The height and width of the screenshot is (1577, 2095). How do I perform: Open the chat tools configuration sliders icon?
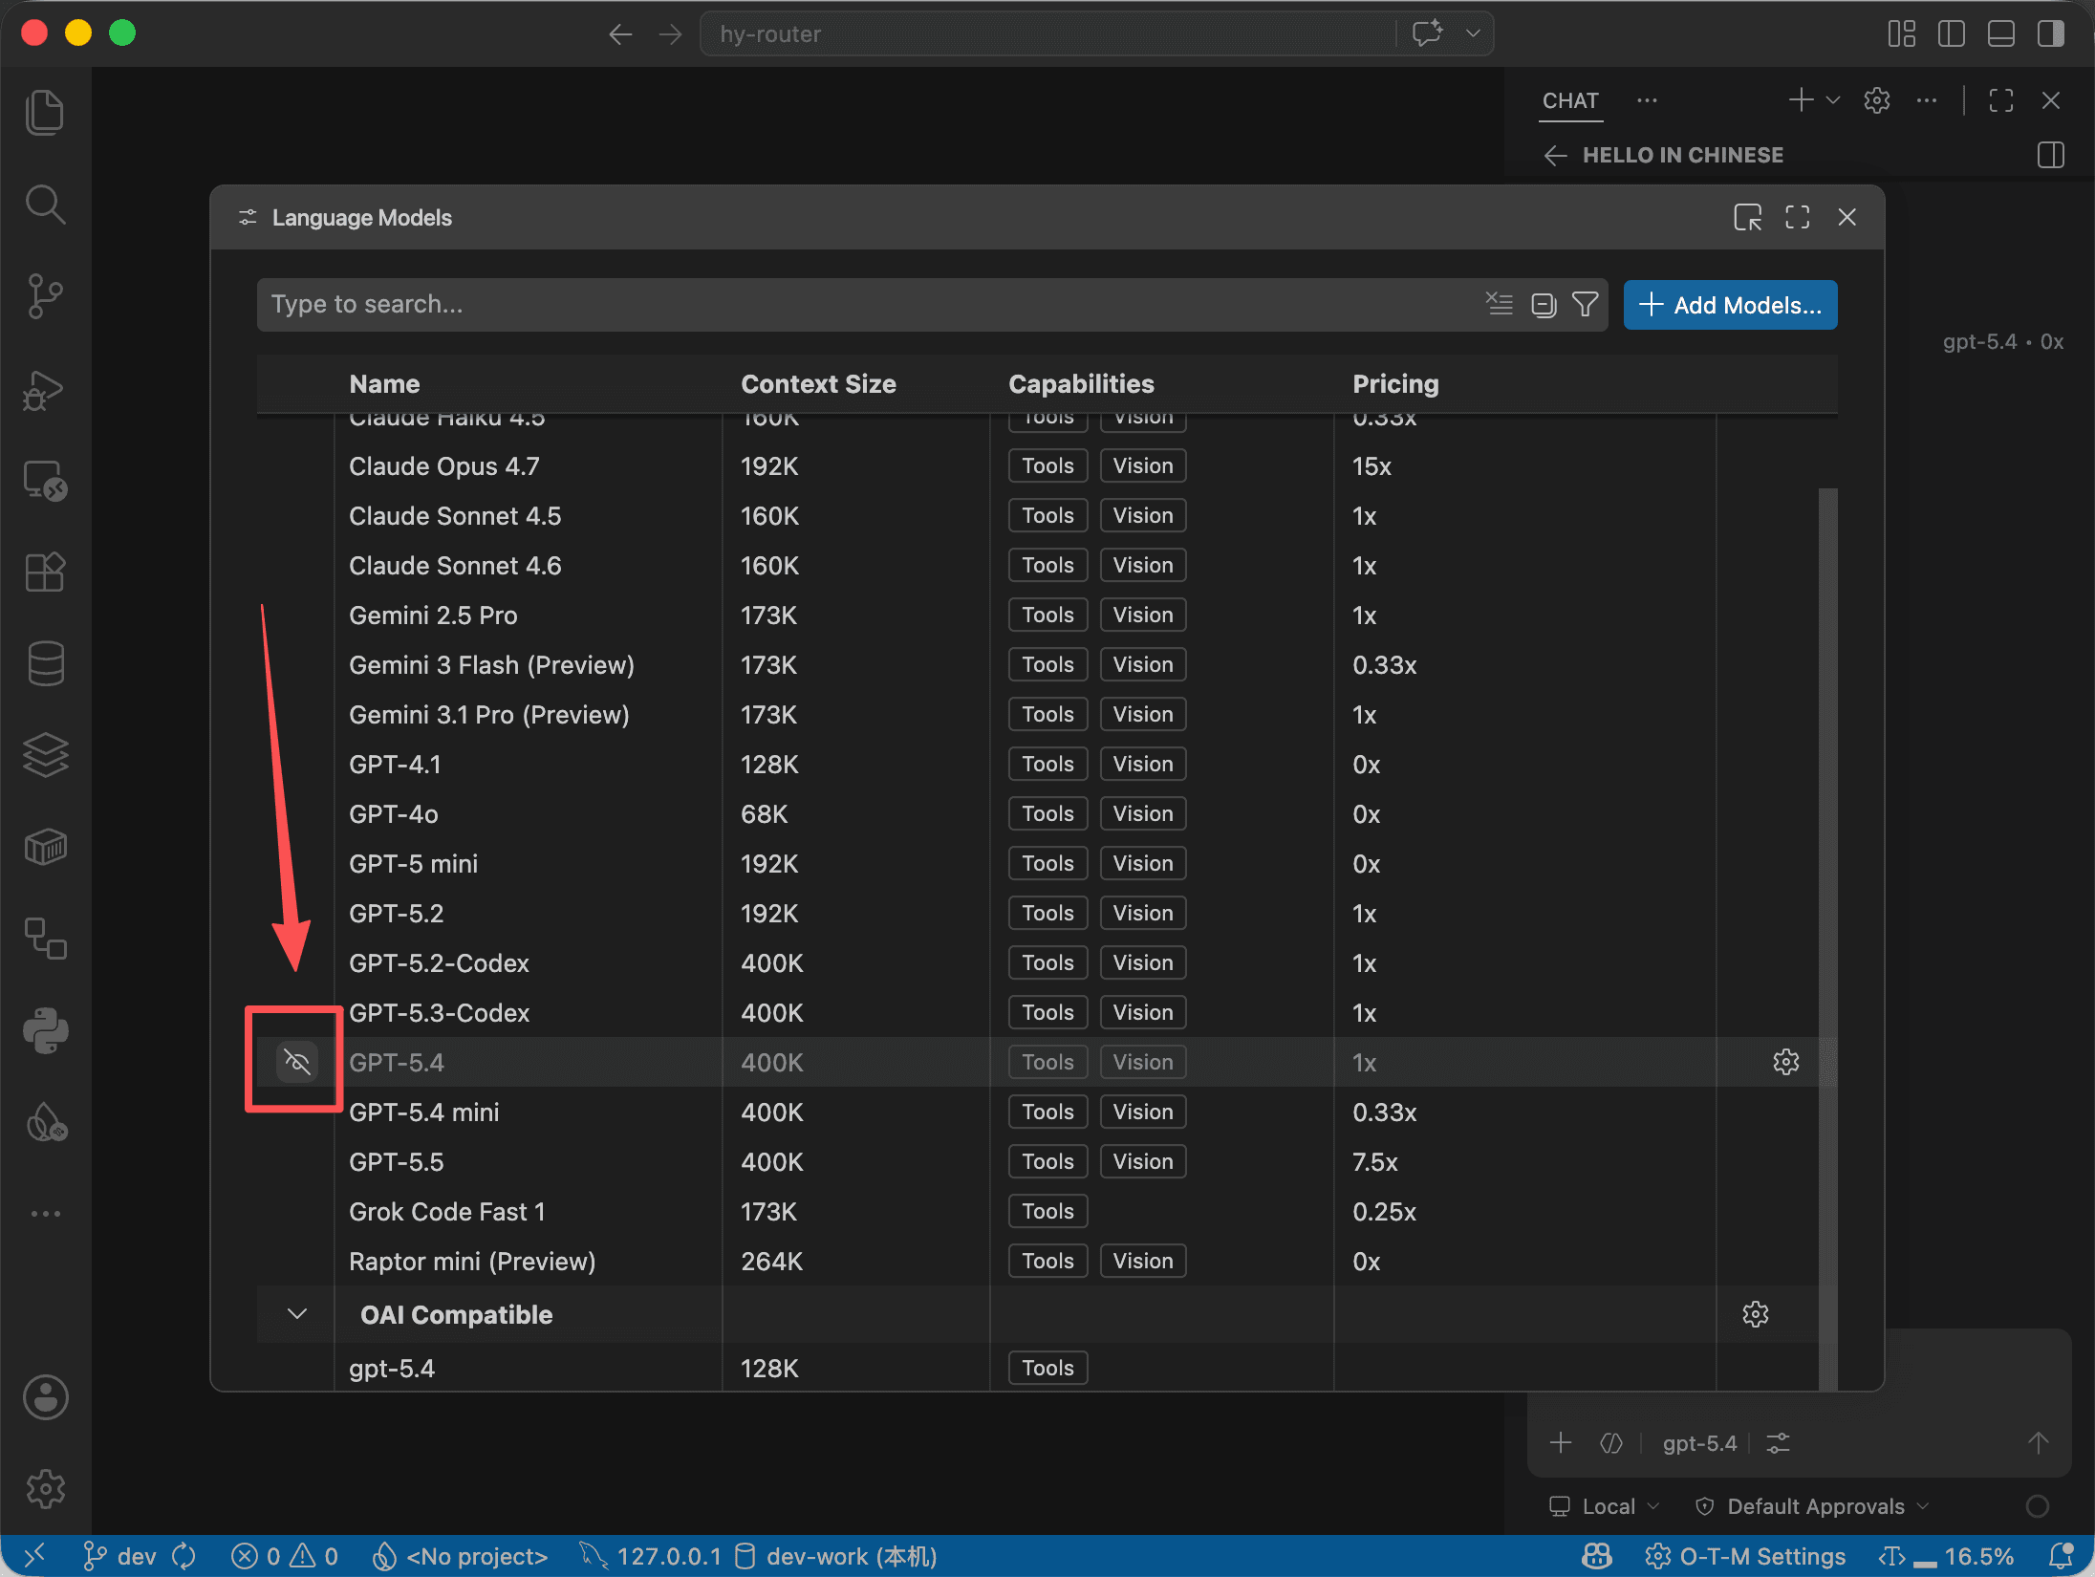pos(1778,1443)
